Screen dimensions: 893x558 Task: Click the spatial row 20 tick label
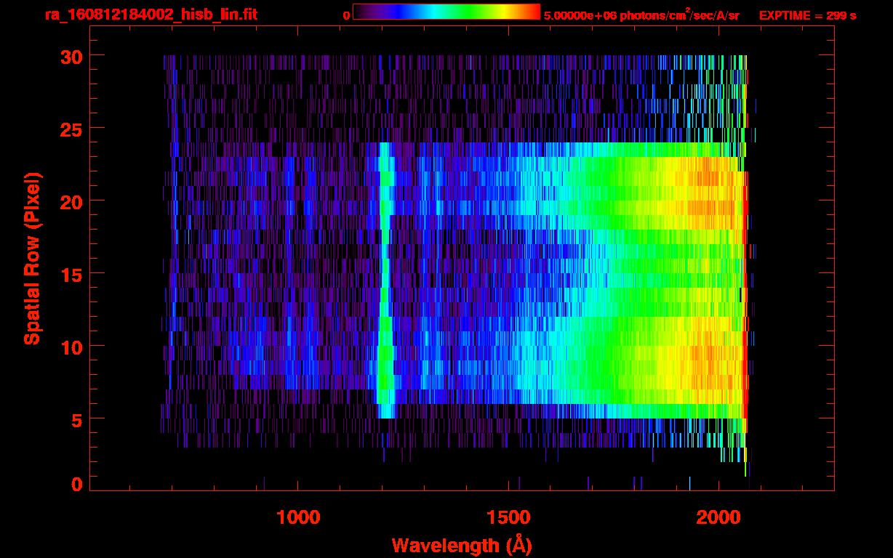[x=71, y=201]
